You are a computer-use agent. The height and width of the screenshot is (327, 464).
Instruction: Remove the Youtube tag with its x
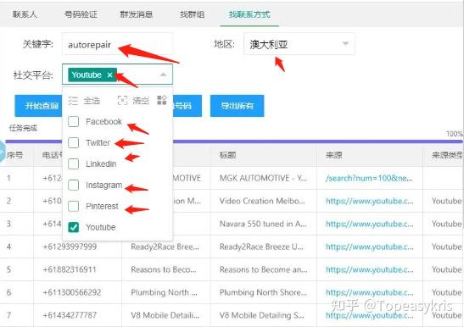[x=109, y=75]
